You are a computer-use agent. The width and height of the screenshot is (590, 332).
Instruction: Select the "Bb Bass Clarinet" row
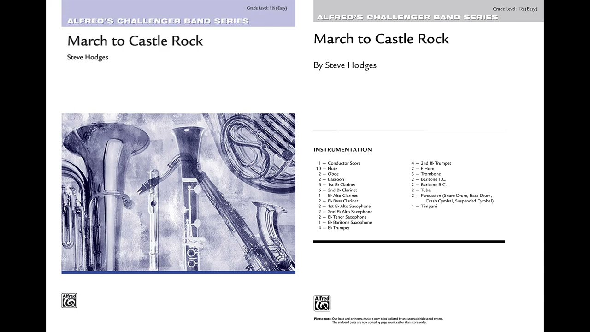(x=338, y=201)
